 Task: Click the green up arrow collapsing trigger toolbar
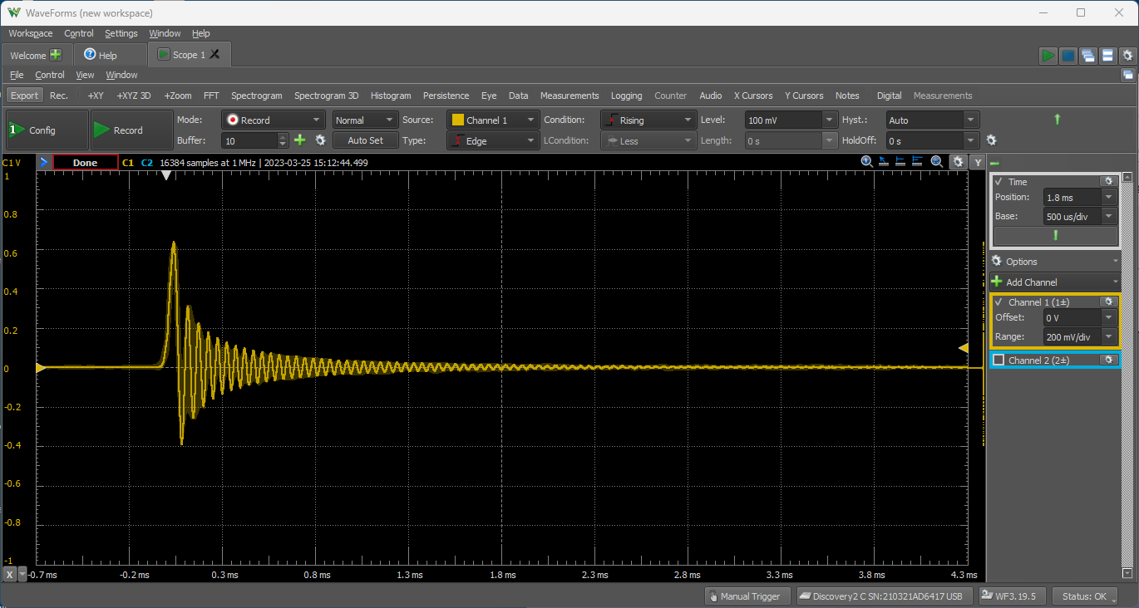tap(1058, 120)
